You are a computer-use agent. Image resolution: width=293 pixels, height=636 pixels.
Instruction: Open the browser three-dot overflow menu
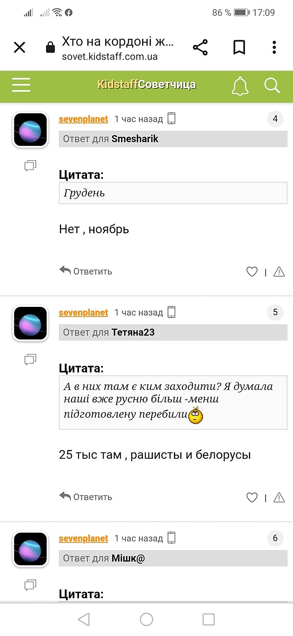point(274,47)
